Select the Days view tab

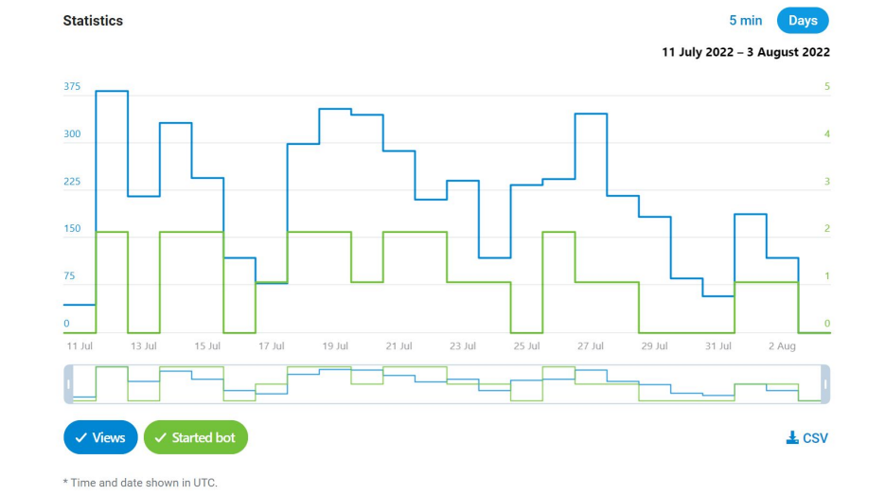(x=803, y=21)
